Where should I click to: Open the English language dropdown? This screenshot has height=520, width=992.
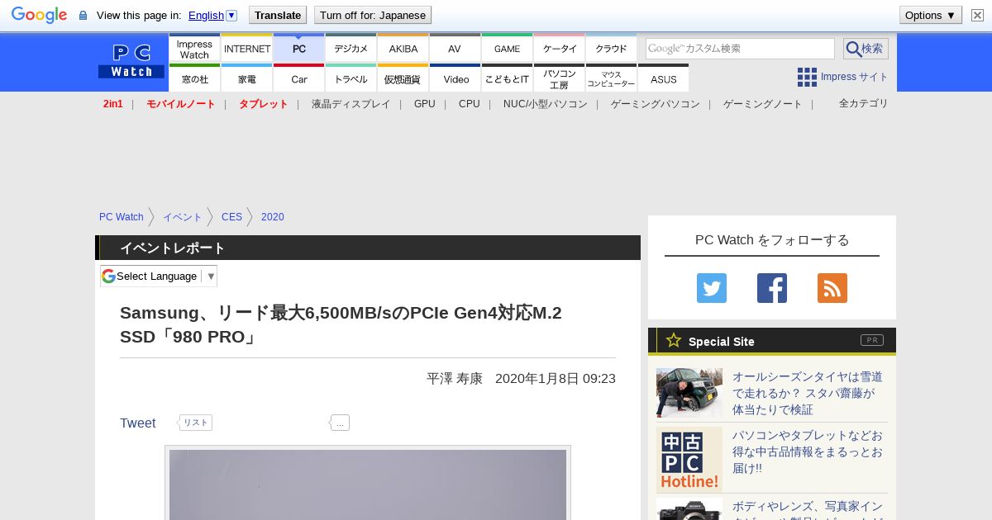pos(212,15)
